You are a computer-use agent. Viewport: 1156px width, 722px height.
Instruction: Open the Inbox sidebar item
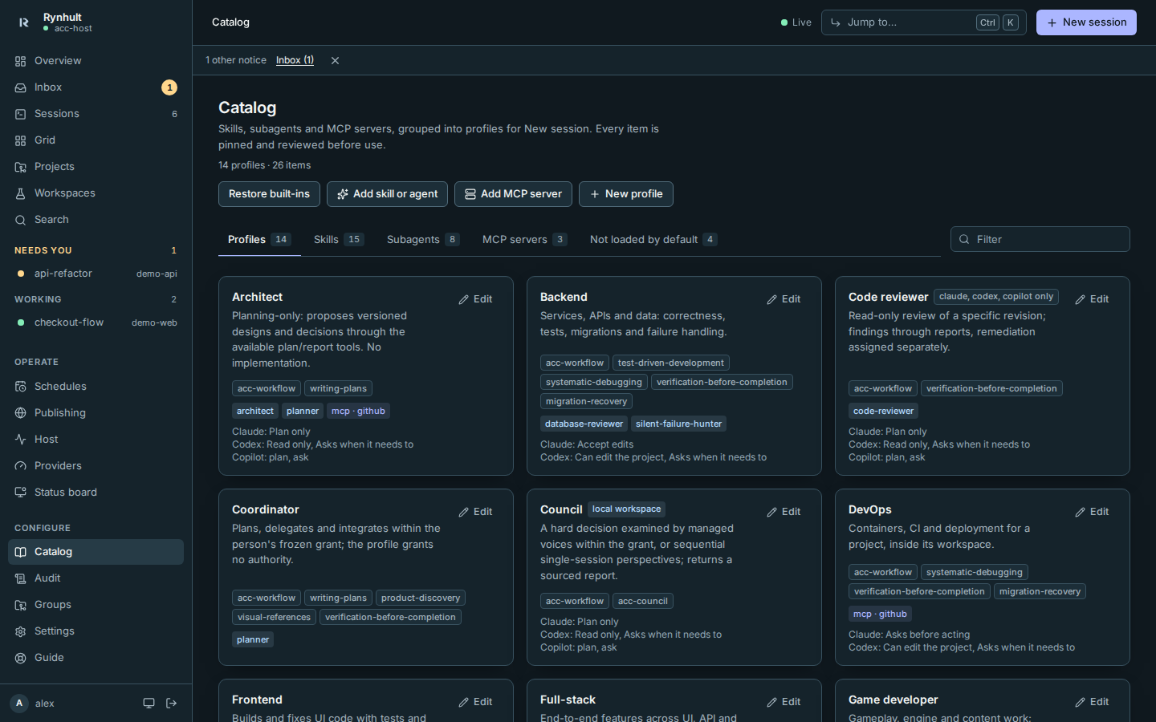[x=96, y=87]
